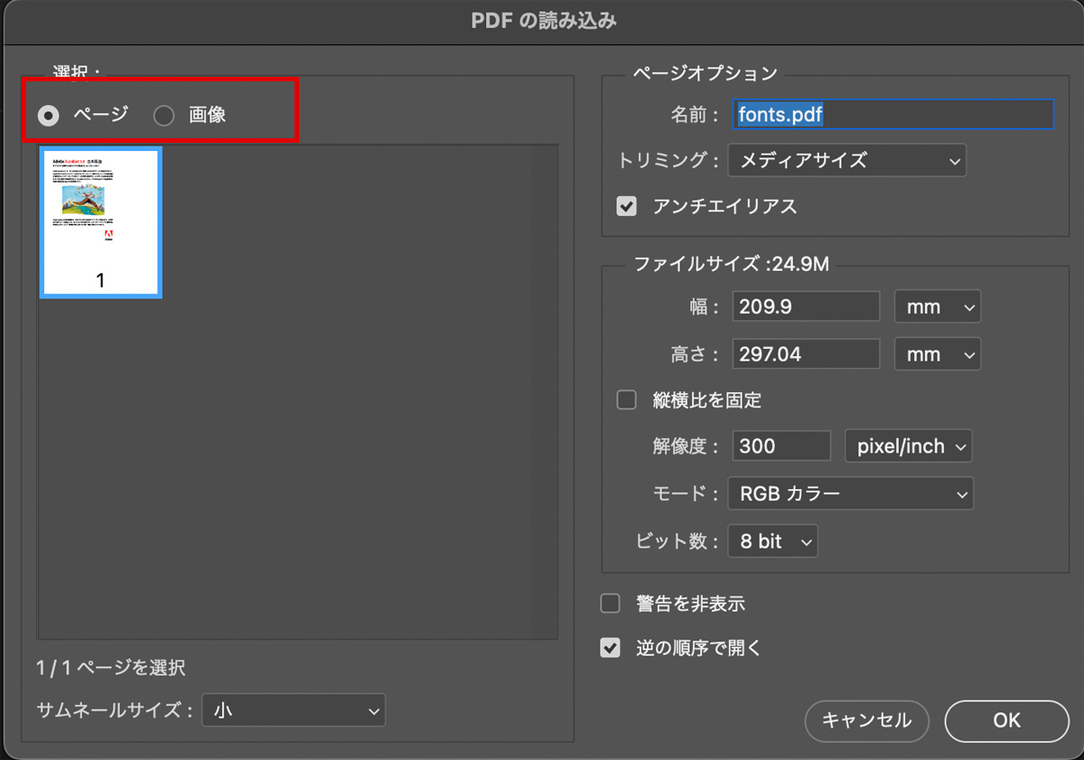Viewport: 1084px width, 760px height.
Task: Click the page 1 thumbnail
Action: (100, 222)
